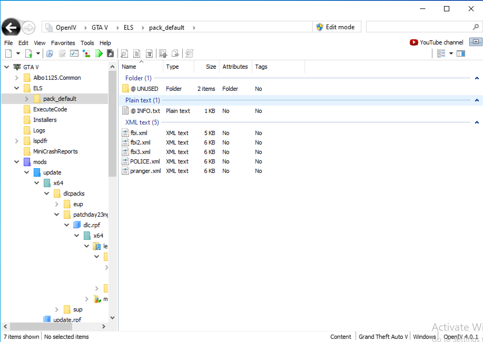Collapse the XML text group
The width and height of the screenshot is (483, 342).
point(477,122)
